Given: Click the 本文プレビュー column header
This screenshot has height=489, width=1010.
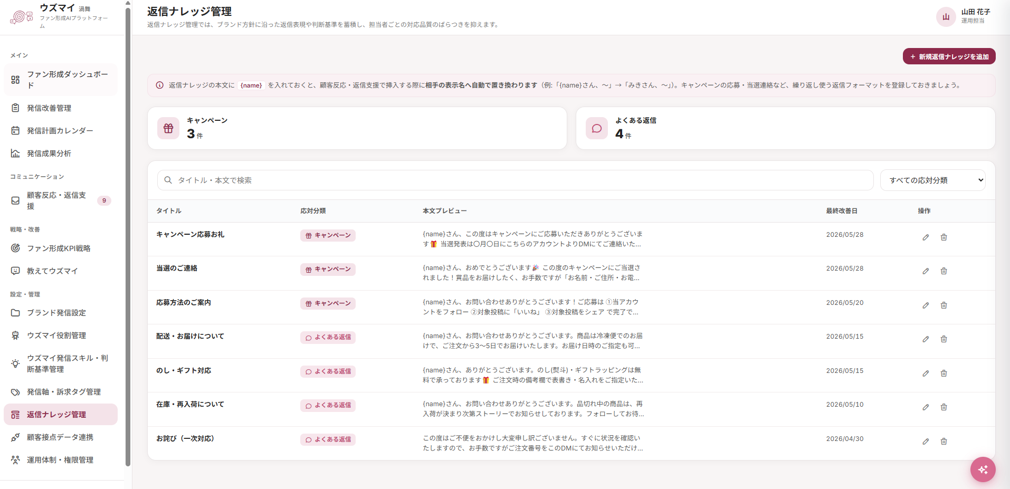Looking at the screenshot, I should [x=444, y=211].
